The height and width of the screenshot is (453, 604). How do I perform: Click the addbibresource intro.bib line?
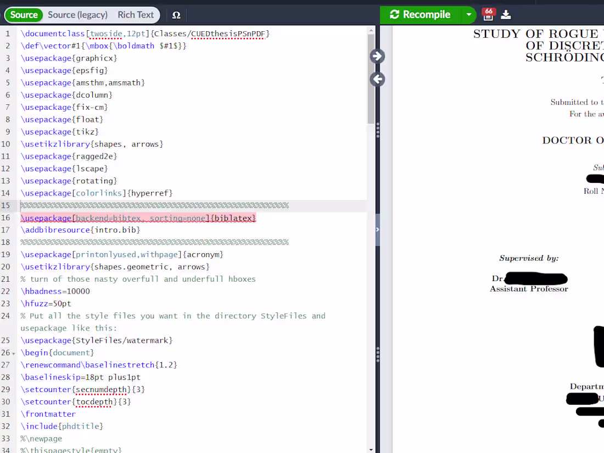point(81,230)
